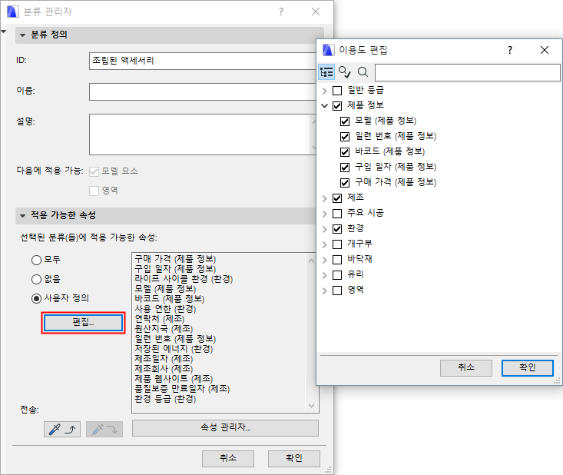The width and height of the screenshot is (563, 475).
Task: Expand the 개구부 tree node
Action: (325, 244)
